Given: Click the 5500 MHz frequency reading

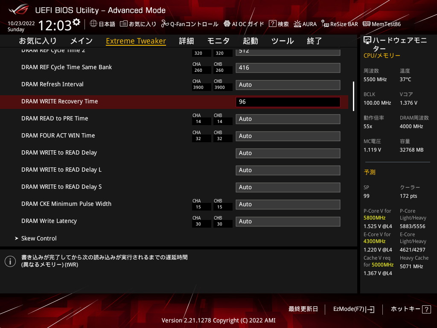Looking at the screenshot, I should click(x=375, y=79).
